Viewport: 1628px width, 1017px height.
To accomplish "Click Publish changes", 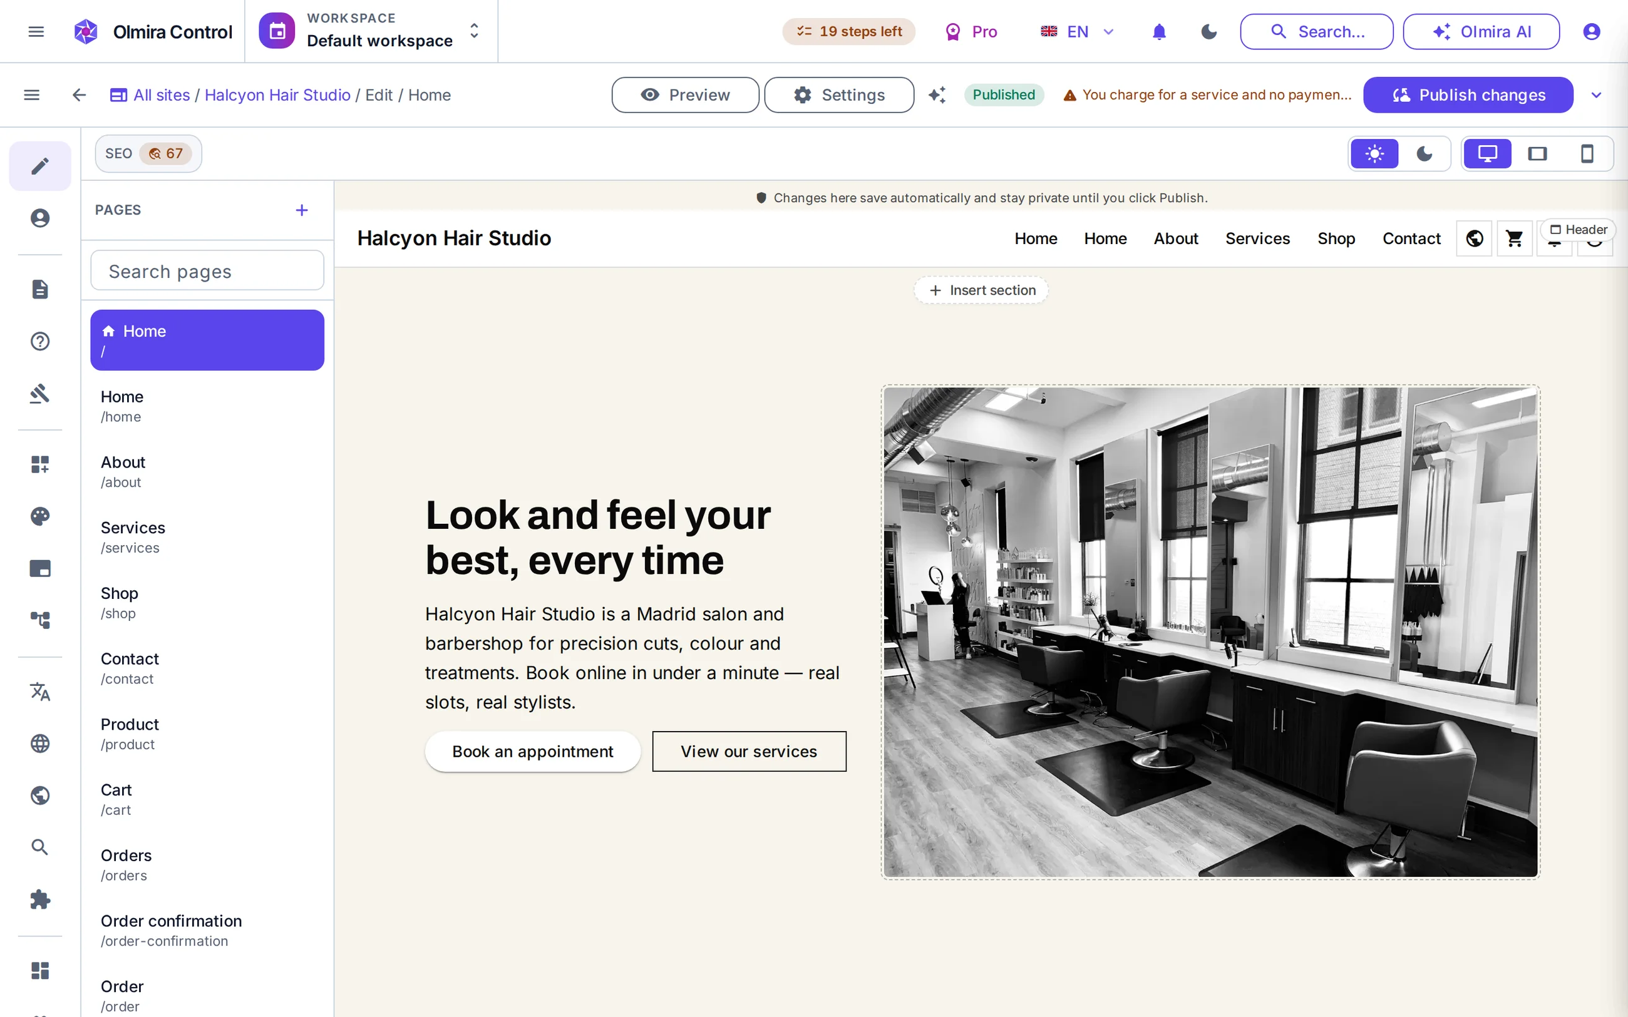I will [1468, 95].
